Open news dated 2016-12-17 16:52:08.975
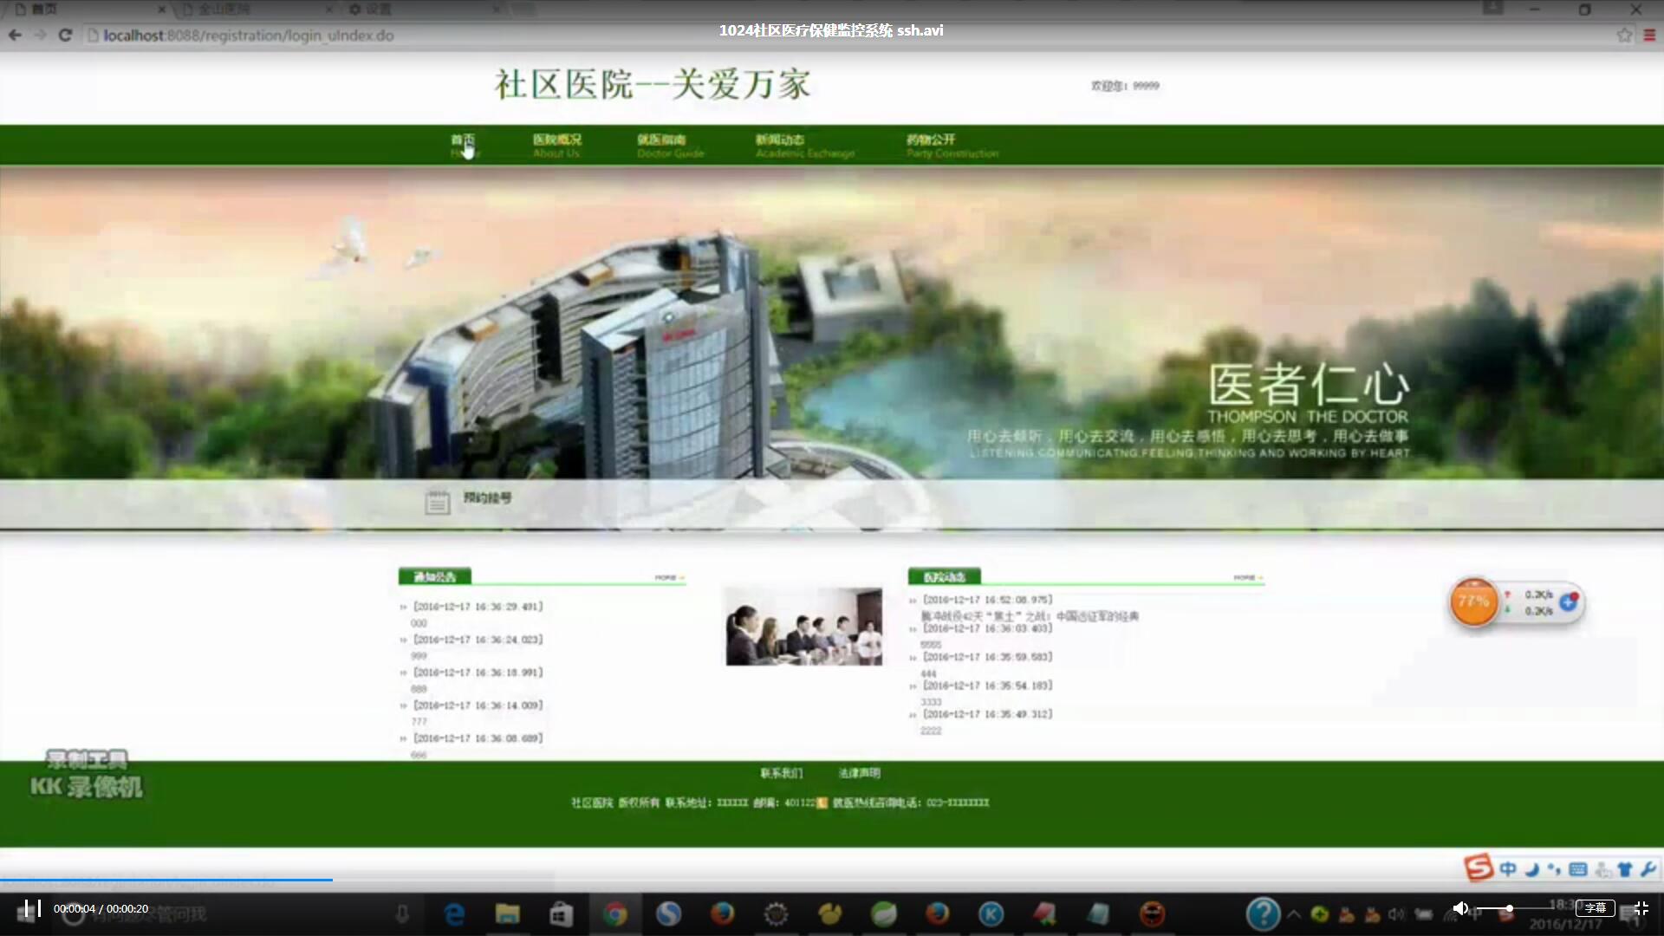The width and height of the screenshot is (1664, 936). [987, 600]
